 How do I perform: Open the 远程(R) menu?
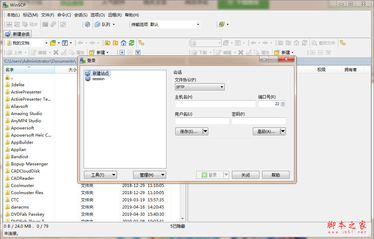pos(115,15)
